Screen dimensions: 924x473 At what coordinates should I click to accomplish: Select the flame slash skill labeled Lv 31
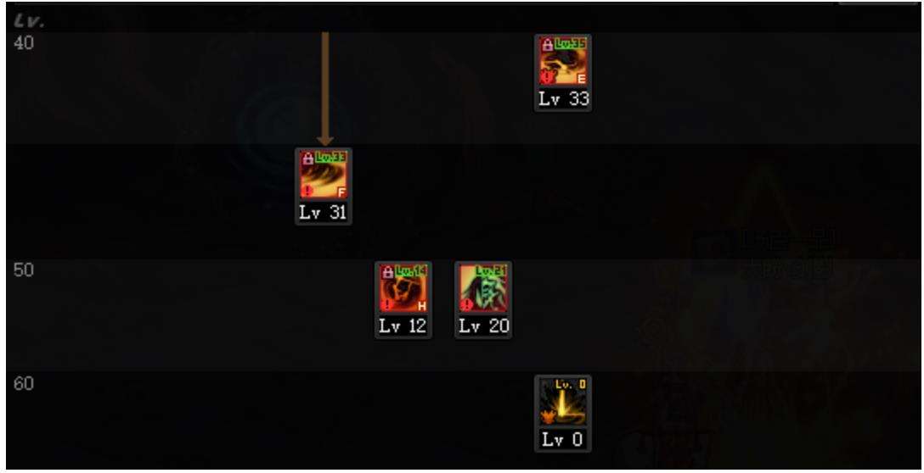click(x=324, y=175)
